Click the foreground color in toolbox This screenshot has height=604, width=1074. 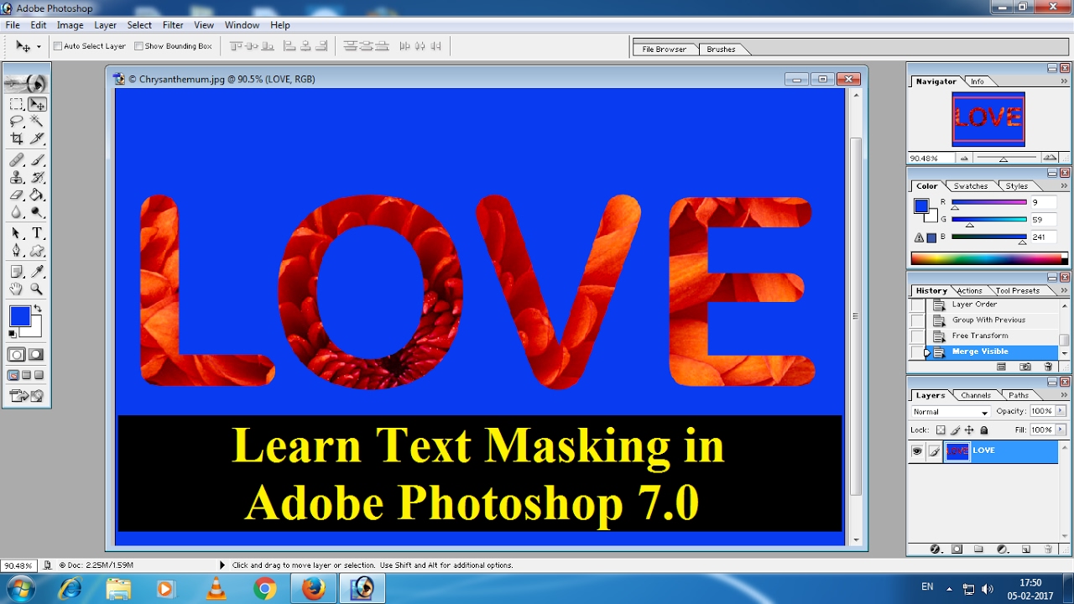(x=20, y=316)
